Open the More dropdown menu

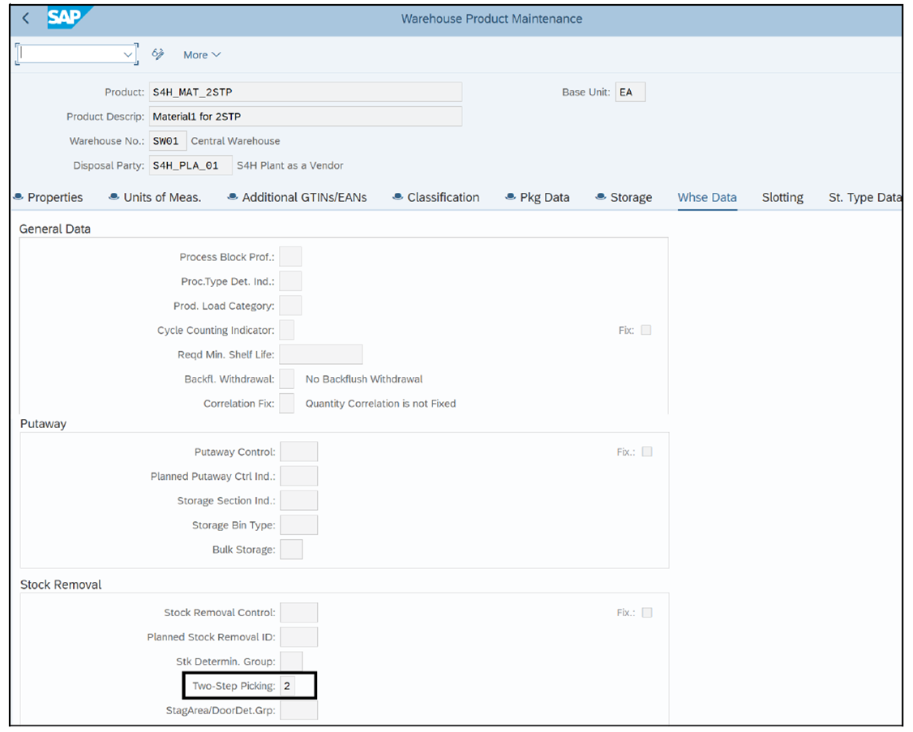pos(200,54)
